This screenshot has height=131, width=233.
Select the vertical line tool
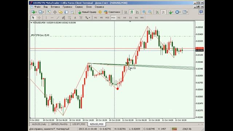(x=46, y=18)
